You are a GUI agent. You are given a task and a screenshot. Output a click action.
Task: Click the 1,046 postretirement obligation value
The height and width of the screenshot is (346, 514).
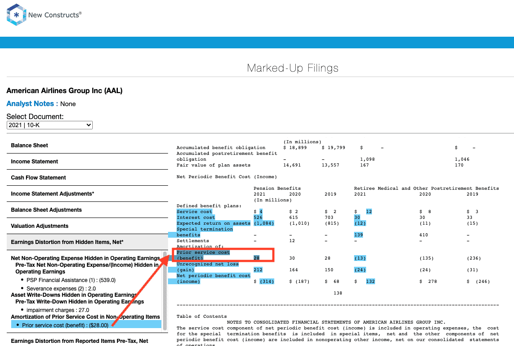click(x=462, y=159)
